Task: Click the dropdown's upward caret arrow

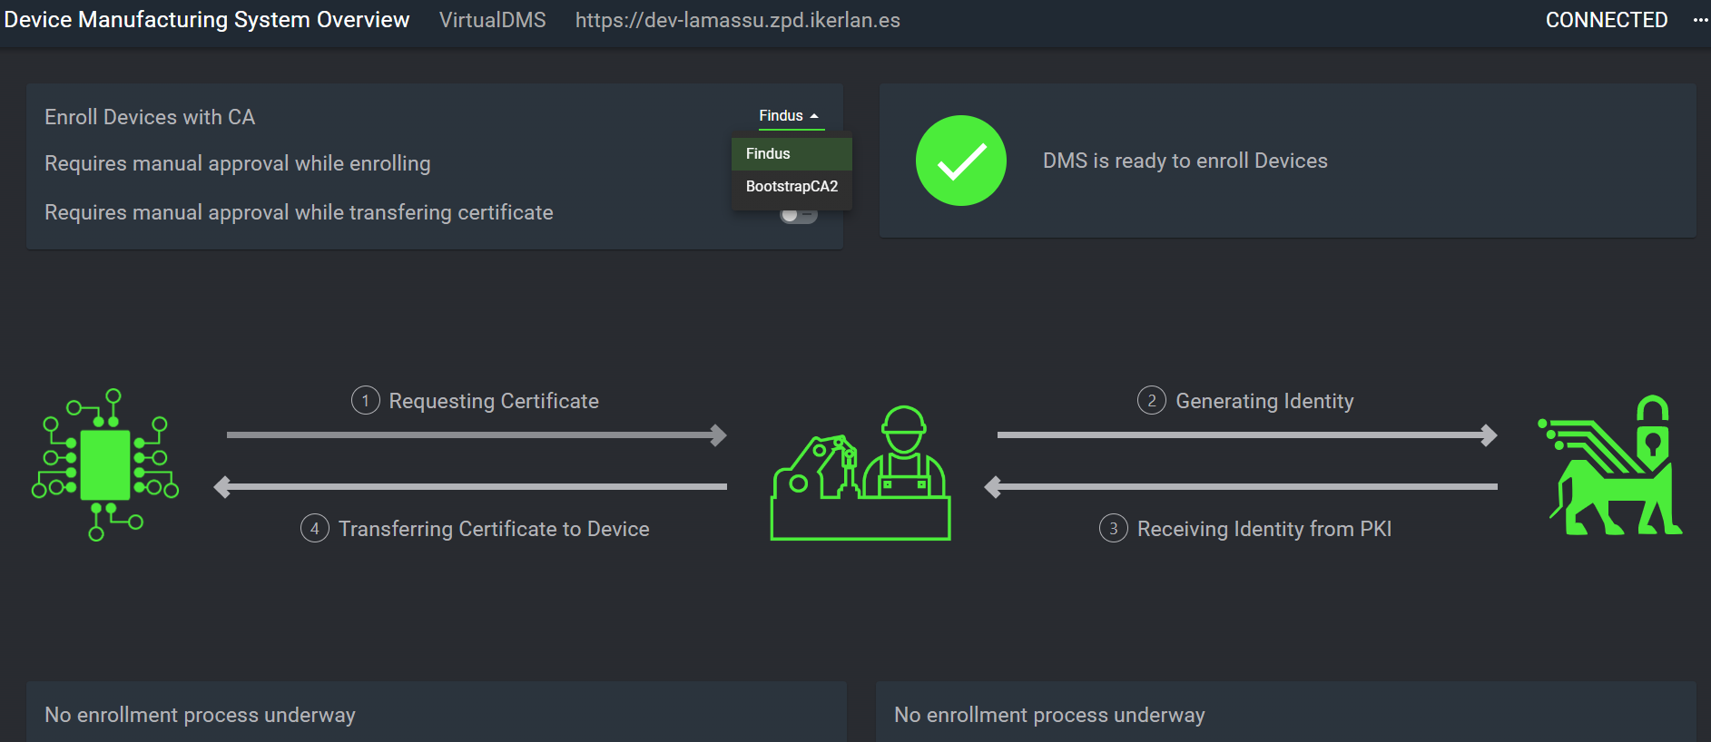Action: pyautogui.click(x=814, y=116)
